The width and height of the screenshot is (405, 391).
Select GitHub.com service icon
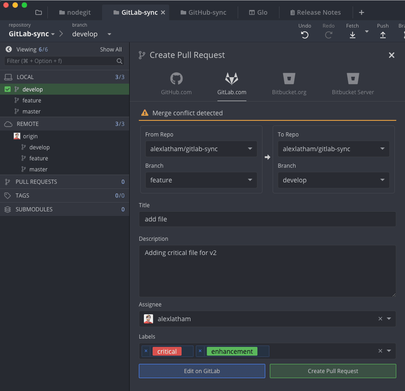(x=176, y=79)
